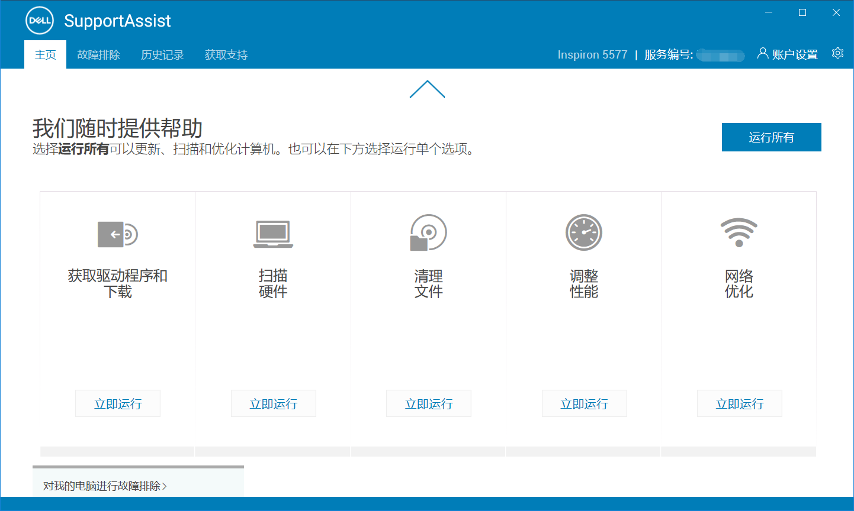The image size is (854, 511).
Task: Click the 调整性能 card title
Action: pos(584,284)
